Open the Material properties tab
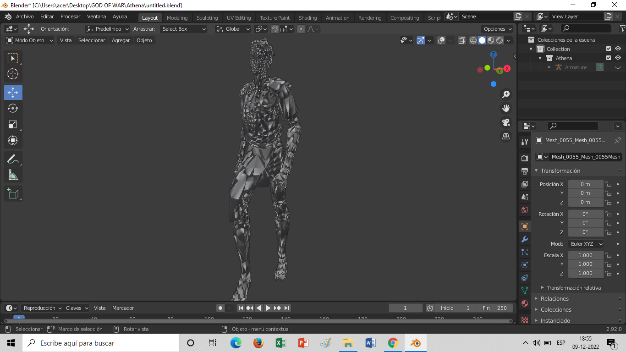This screenshot has width=626, height=352. [525, 303]
